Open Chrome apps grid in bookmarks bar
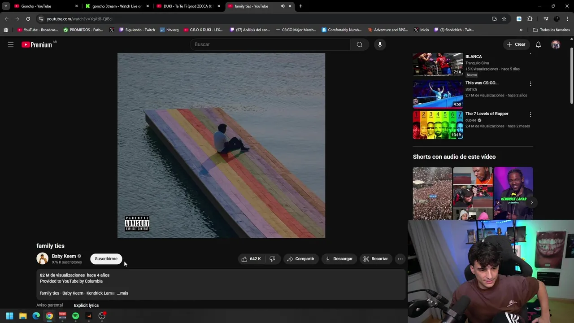 click(x=6, y=30)
